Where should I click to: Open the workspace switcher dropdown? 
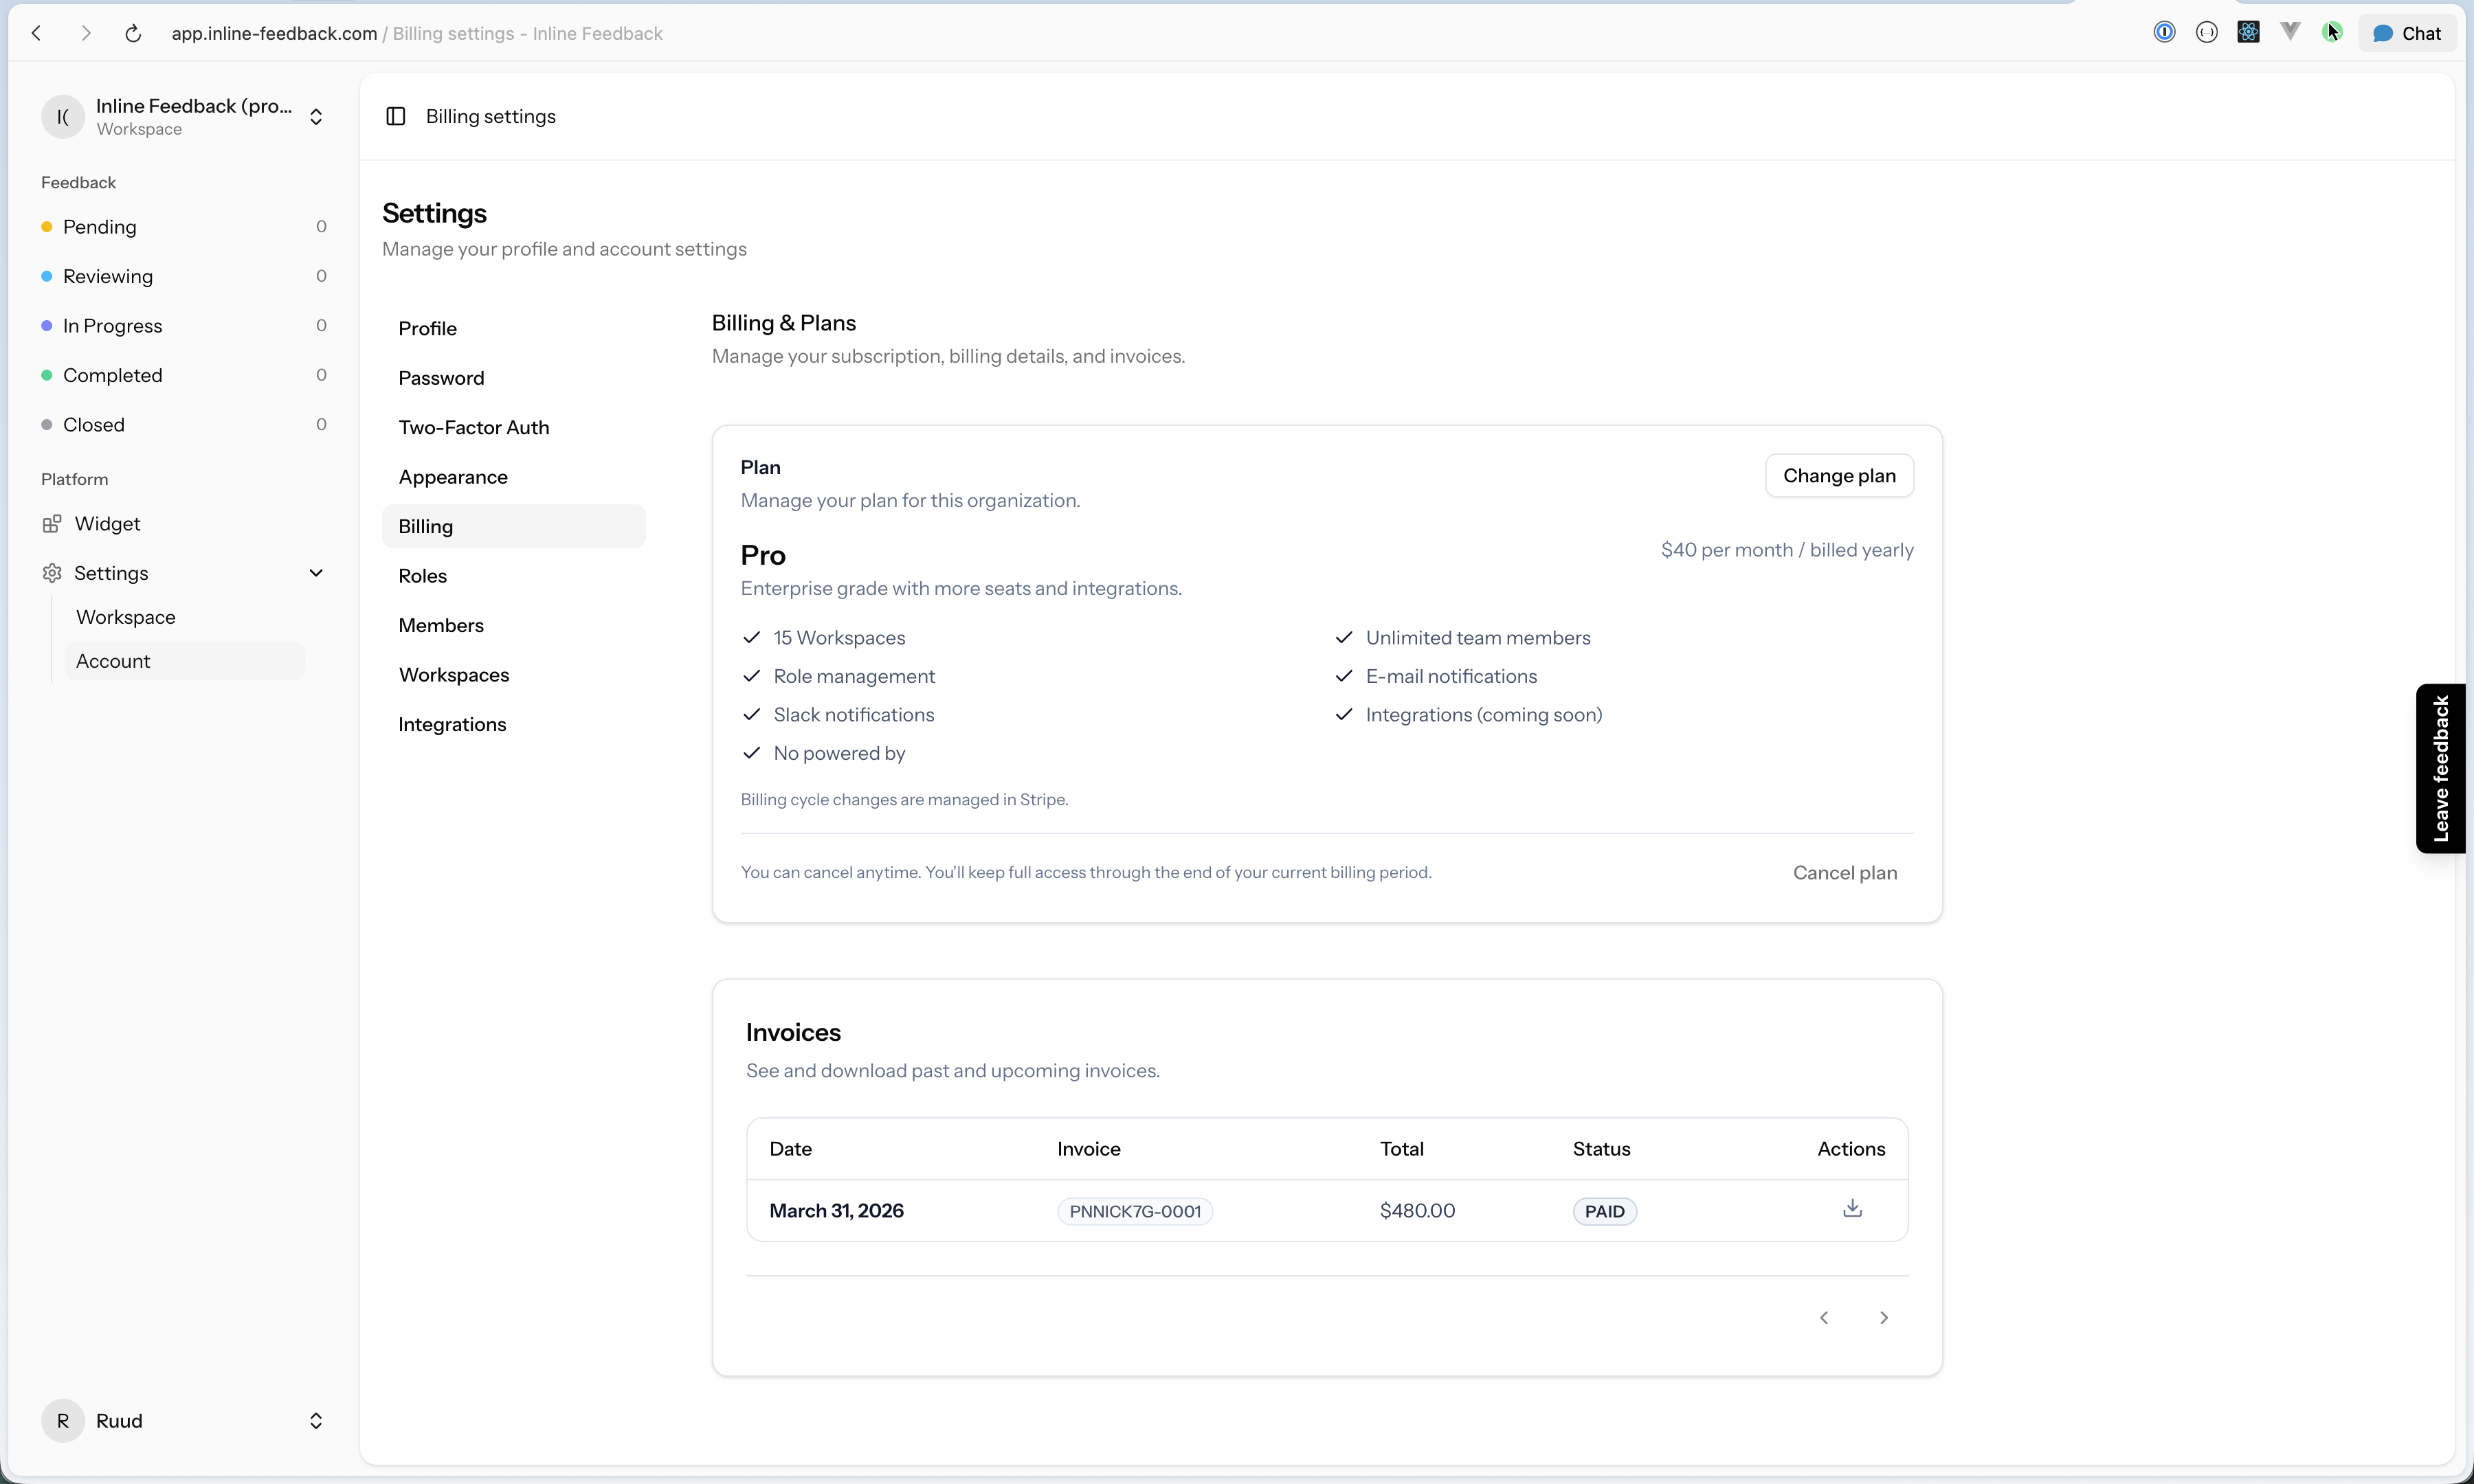(316, 117)
